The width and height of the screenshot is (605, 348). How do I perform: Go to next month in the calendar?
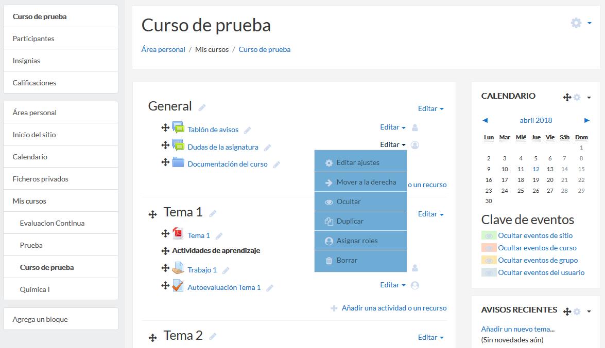pyautogui.click(x=587, y=120)
